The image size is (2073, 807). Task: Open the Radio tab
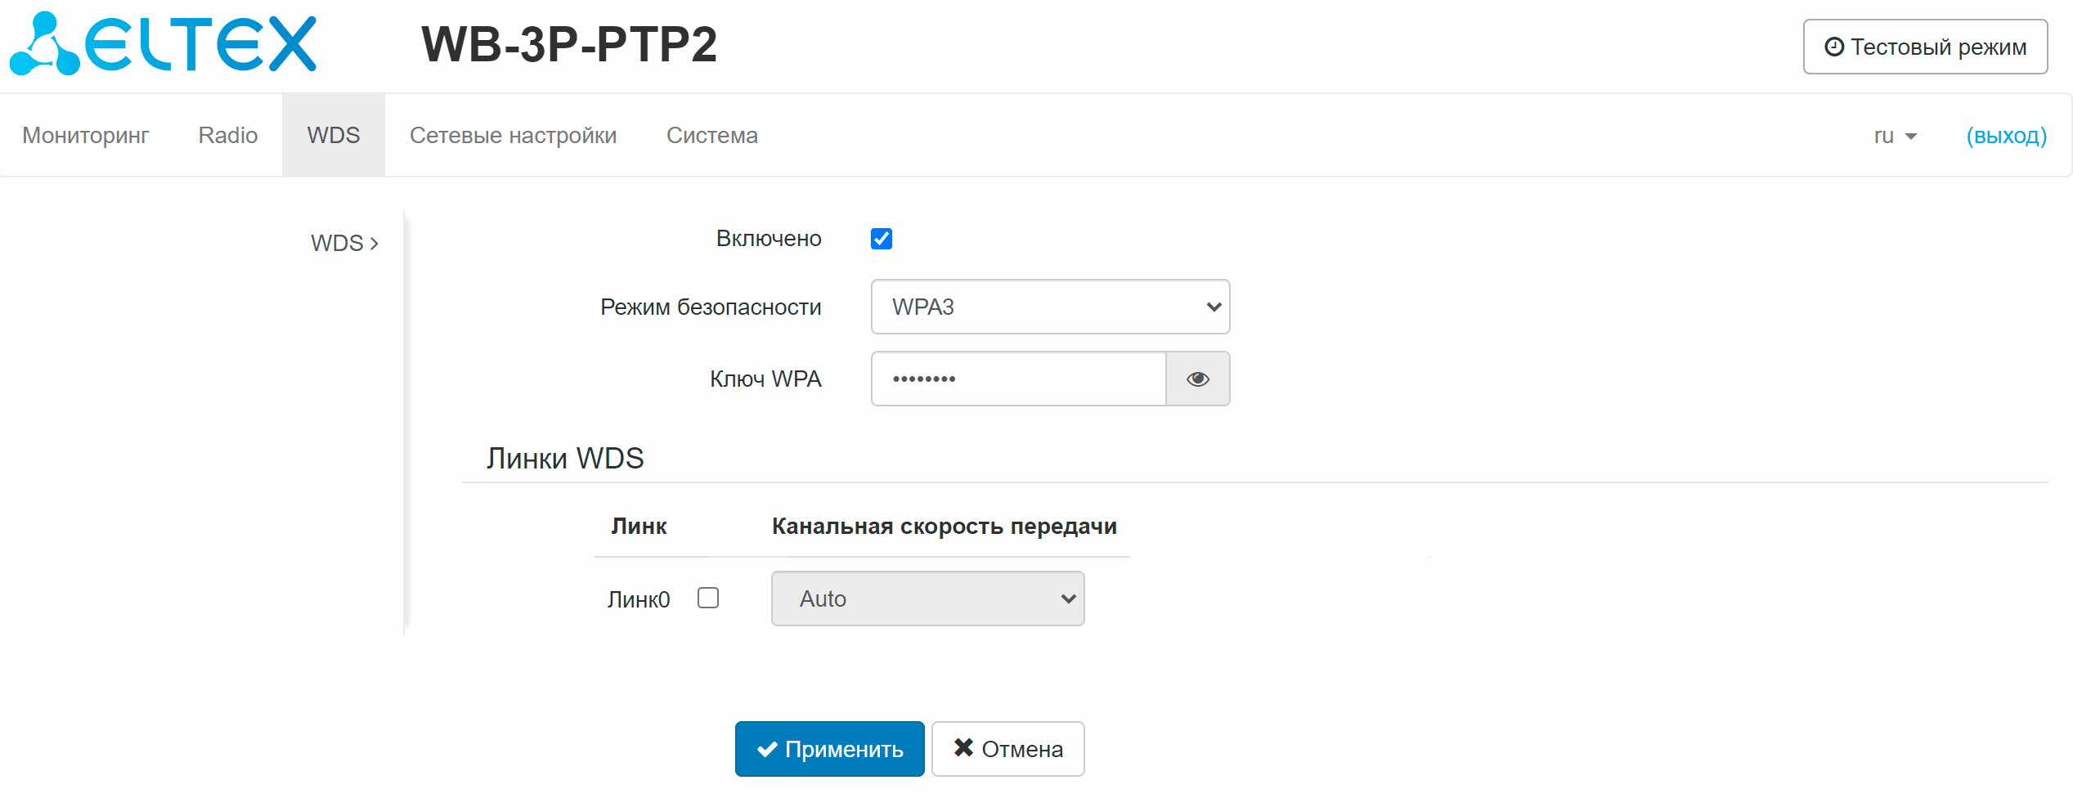click(227, 135)
